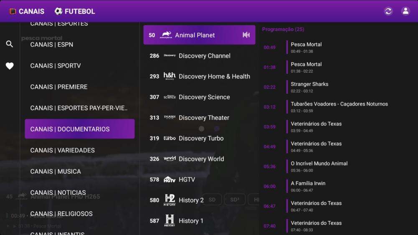Click the Discovery Science logo icon
This screenshot has height=235, width=418.
pyautogui.click(x=170, y=97)
